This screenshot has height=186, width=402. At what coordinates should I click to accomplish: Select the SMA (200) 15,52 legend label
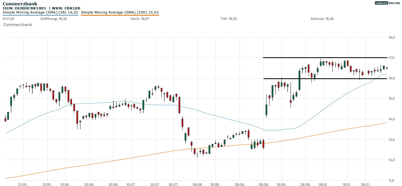pyautogui.click(x=120, y=12)
